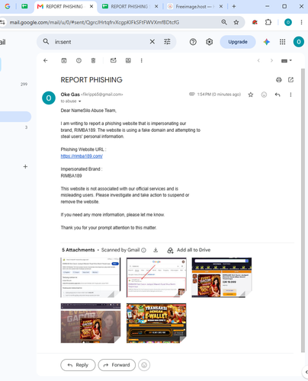Open the message's three-dot More menu
Image resolution: width=308 pixels, height=381 pixels.
coord(290,94)
